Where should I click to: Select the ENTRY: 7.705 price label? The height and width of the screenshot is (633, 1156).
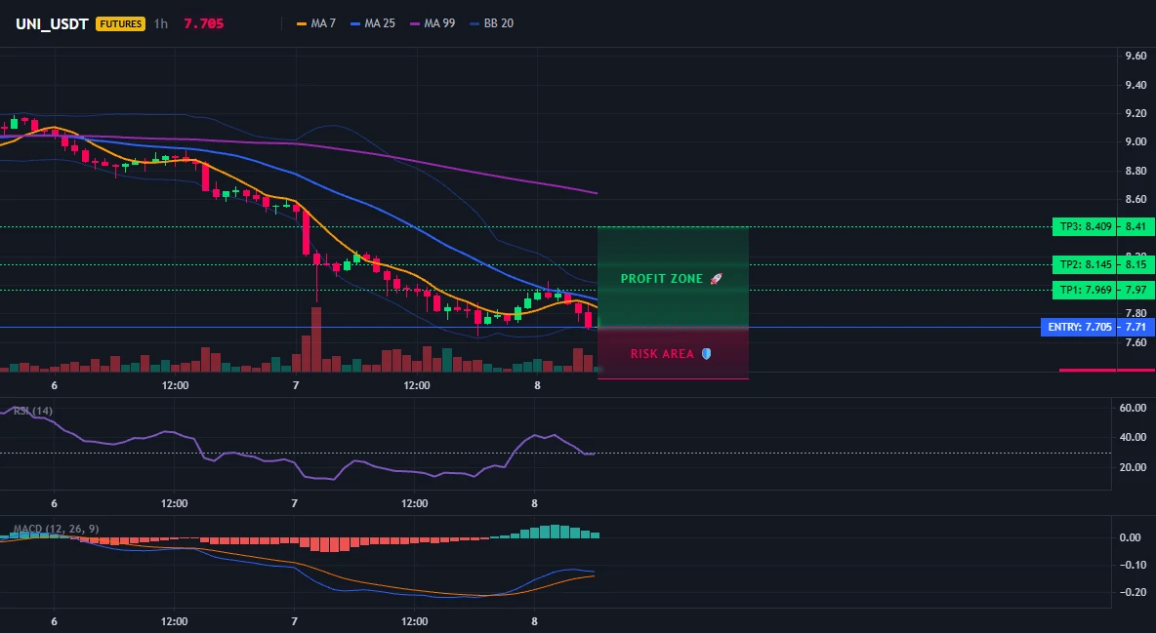[x=1079, y=327]
